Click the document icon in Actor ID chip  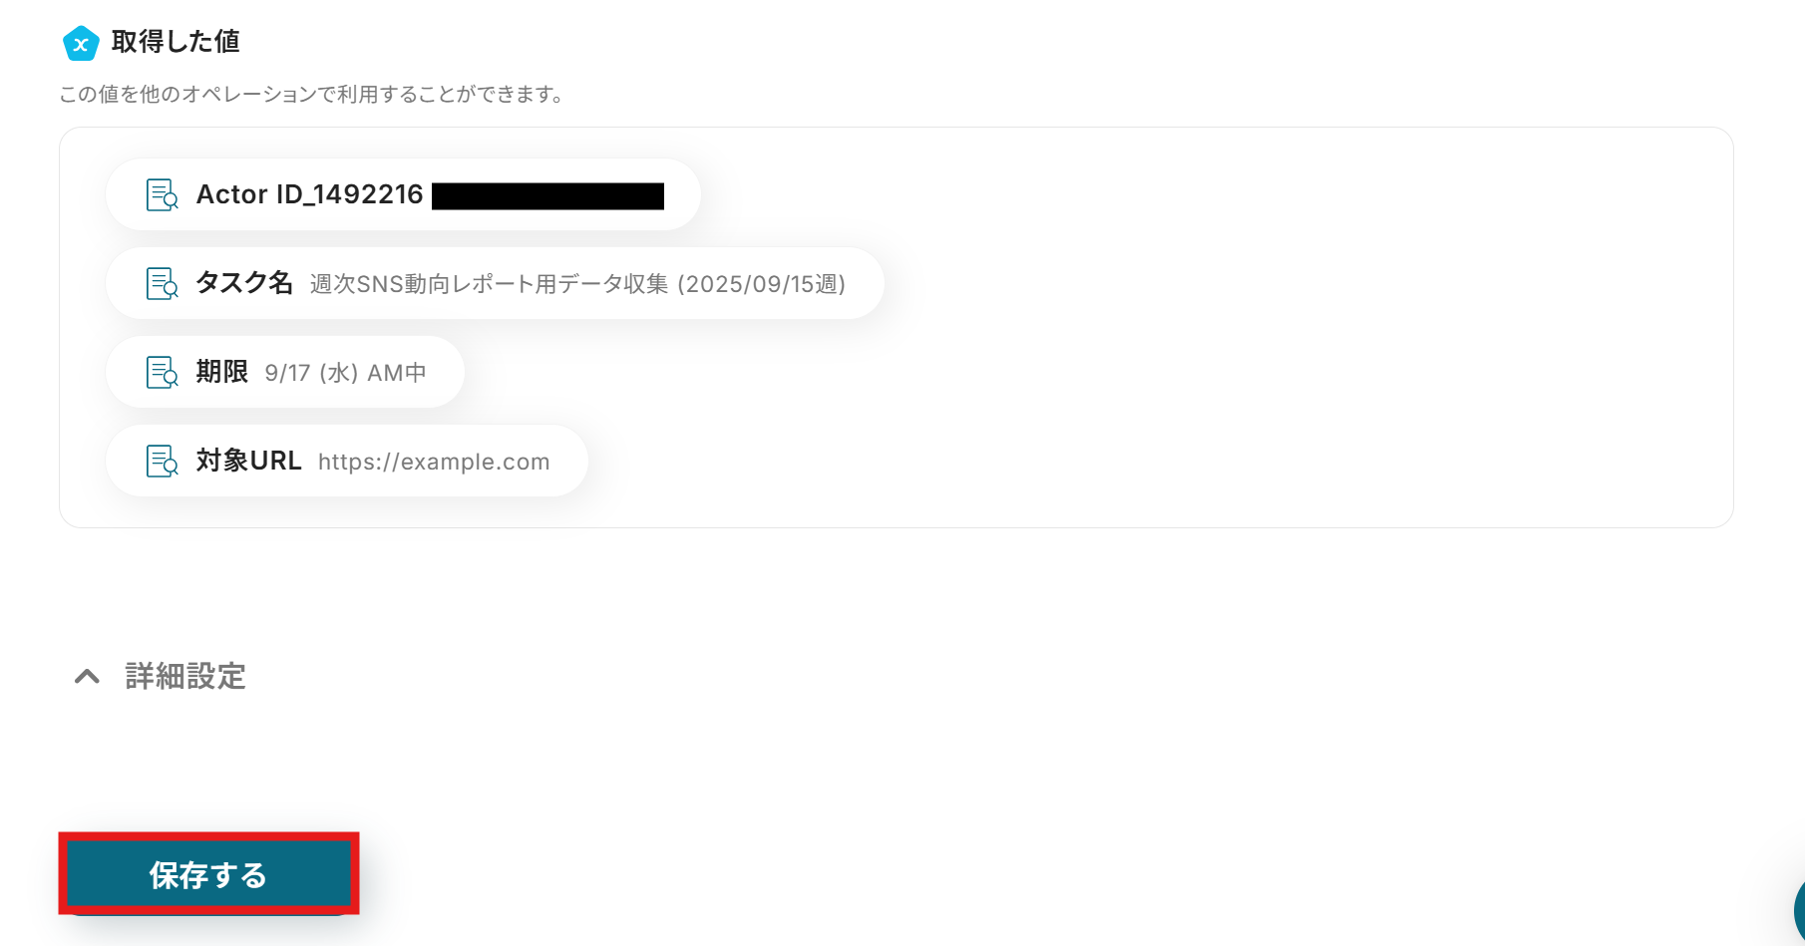click(162, 195)
